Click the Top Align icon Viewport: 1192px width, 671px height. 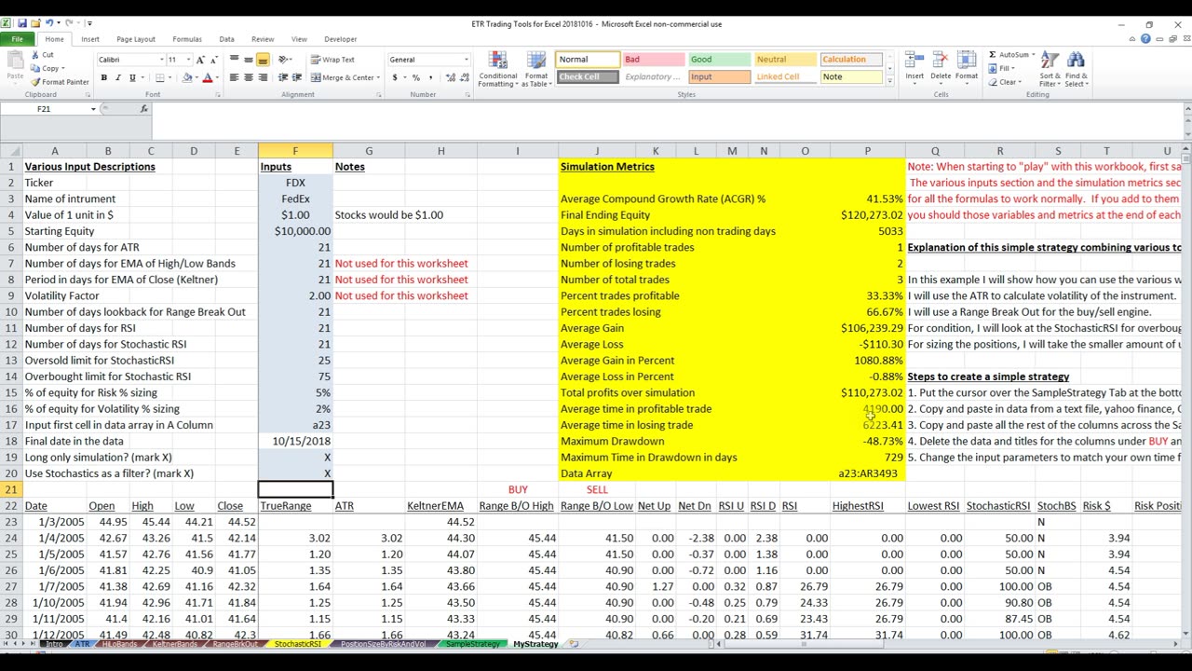(x=235, y=60)
